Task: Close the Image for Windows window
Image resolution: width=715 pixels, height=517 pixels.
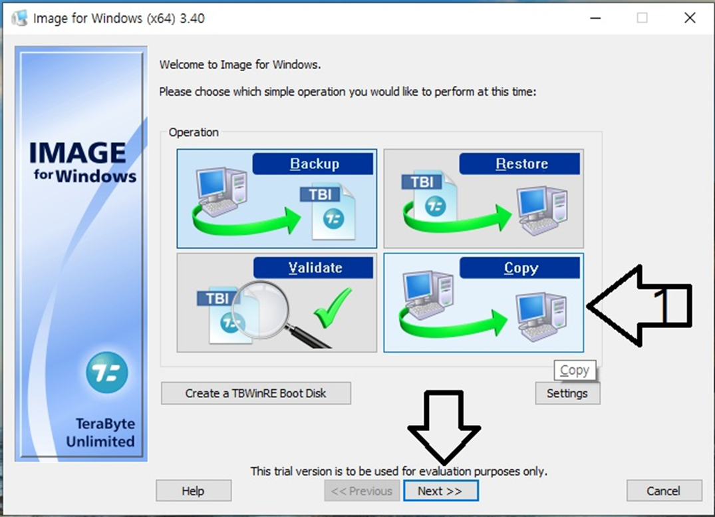Action: tap(690, 18)
